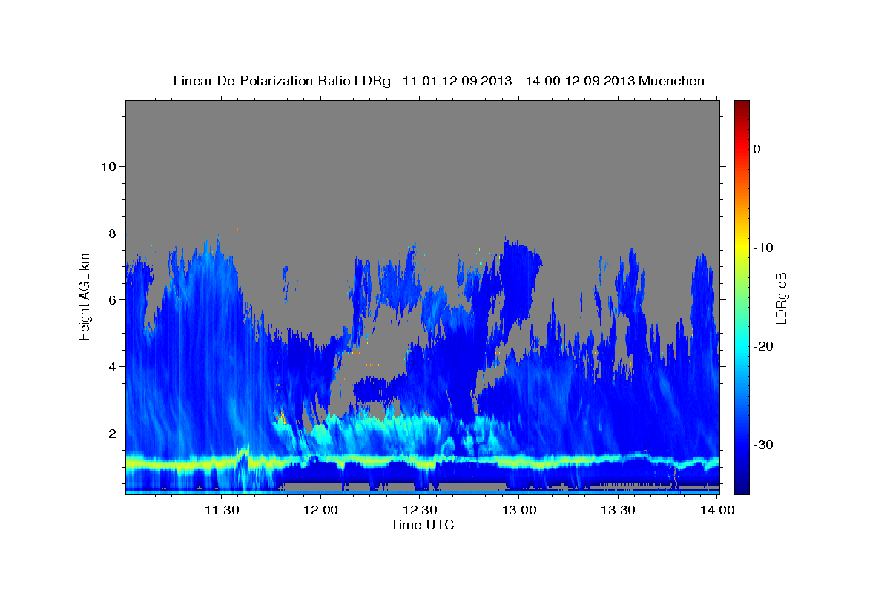Click the colorbar value -10
The height and width of the screenshot is (593, 890).
coord(764,248)
